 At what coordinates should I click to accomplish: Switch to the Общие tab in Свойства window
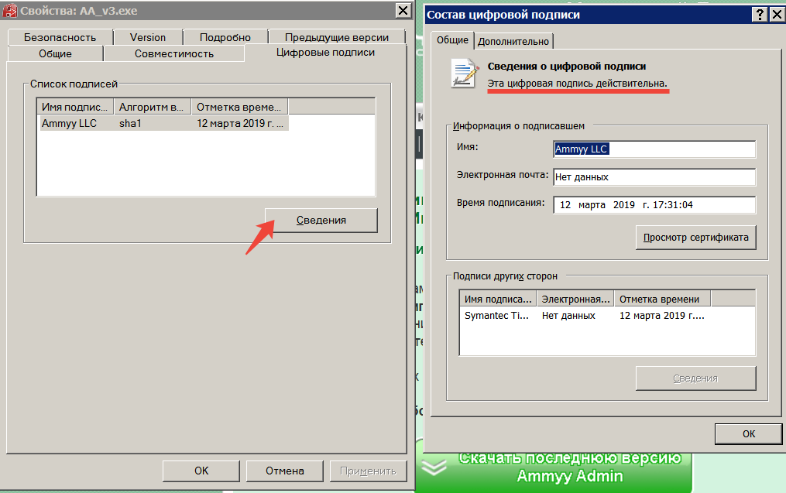pyautogui.click(x=55, y=53)
